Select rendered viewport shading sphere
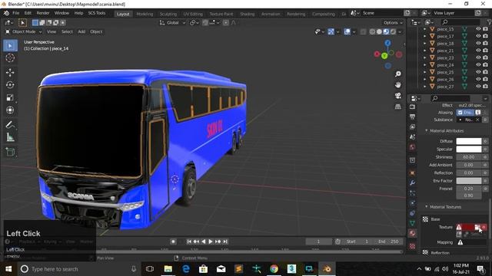The height and width of the screenshot is (276, 492). pyautogui.click(x=393, y=31)
